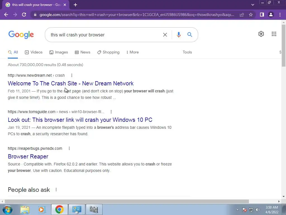286x215 pixels.
Task: Go to Google home via logo
Action: tap(21, 34)
